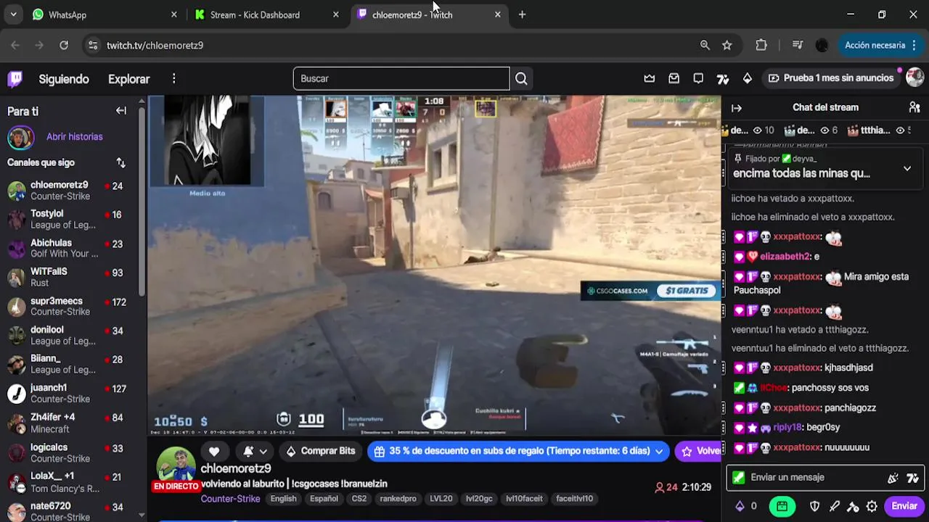
Task: Click the Bits diamond icon in the top bar
Action: pos(748,78)
